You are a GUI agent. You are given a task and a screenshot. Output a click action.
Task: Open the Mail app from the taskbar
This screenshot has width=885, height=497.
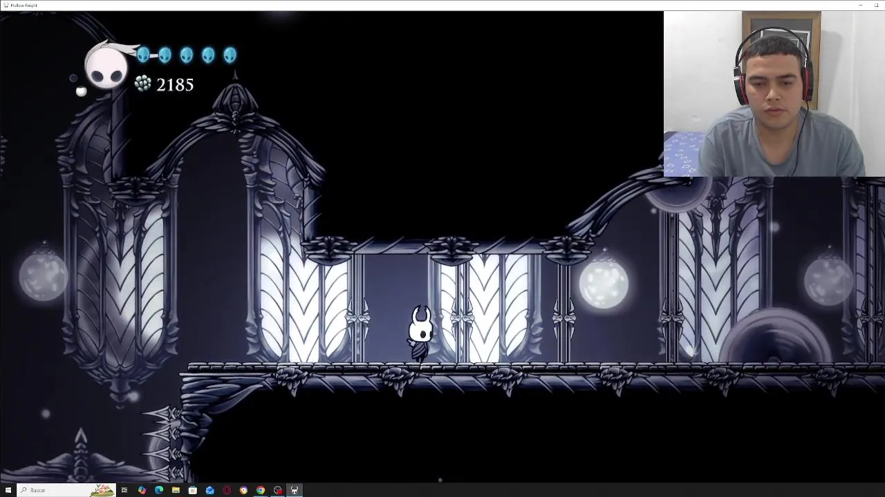coord(209,490)
